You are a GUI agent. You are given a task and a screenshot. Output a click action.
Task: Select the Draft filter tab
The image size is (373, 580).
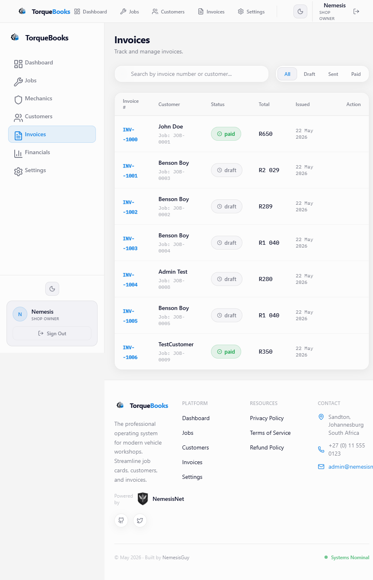click(309, 74)
